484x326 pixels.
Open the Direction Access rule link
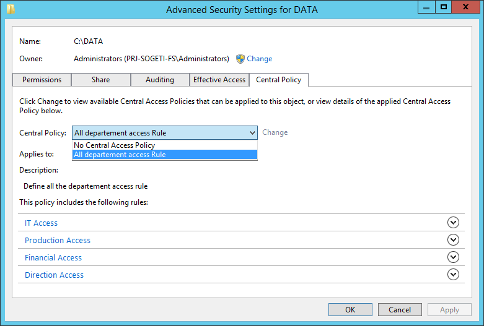[x=54, y=275]
